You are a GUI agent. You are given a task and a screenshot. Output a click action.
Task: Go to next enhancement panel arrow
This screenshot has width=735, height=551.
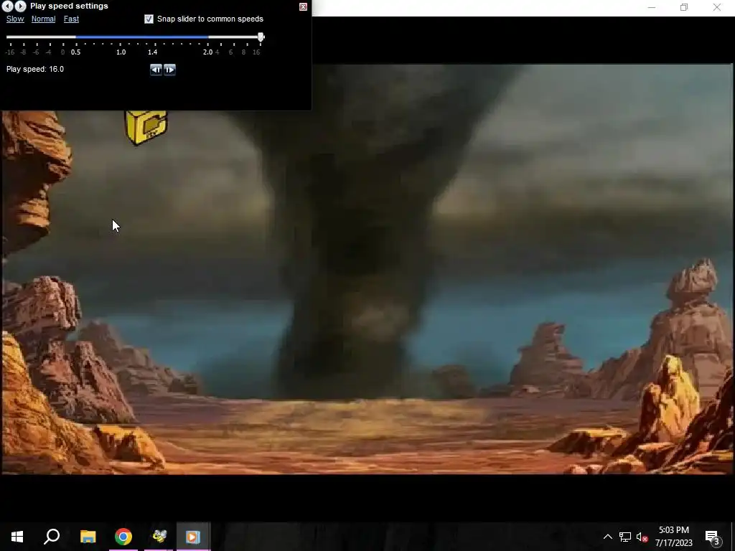pos(20,6)
